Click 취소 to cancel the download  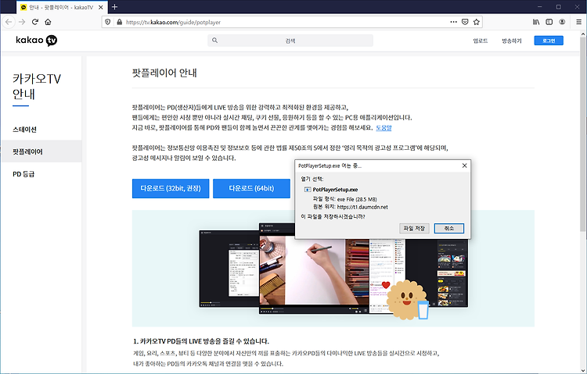pos(449,228)
